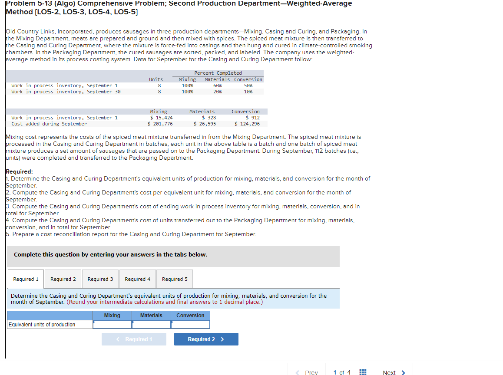Click the '50%' conversion percent value
Viewport: 503px width, 375px height.
(248, 86)
